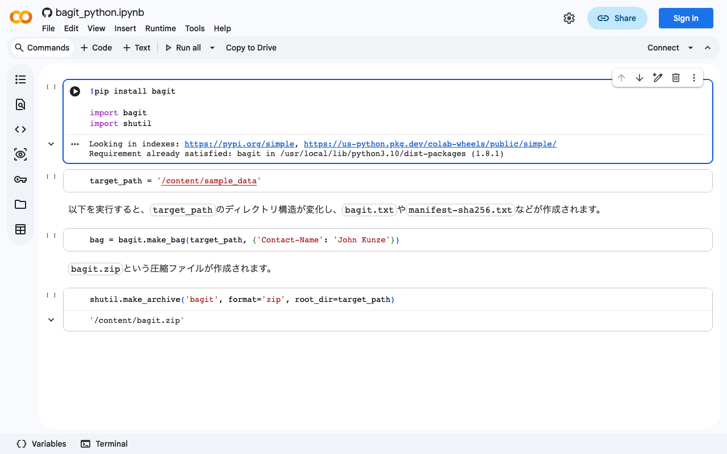This screenshot has height=454, width=727.
Task: Open the Secrets panel with key icon
Action: (20, 179)
